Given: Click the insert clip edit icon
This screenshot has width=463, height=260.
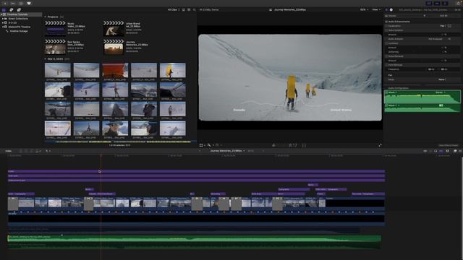Looking at the screenshot, I should (26, 151).
